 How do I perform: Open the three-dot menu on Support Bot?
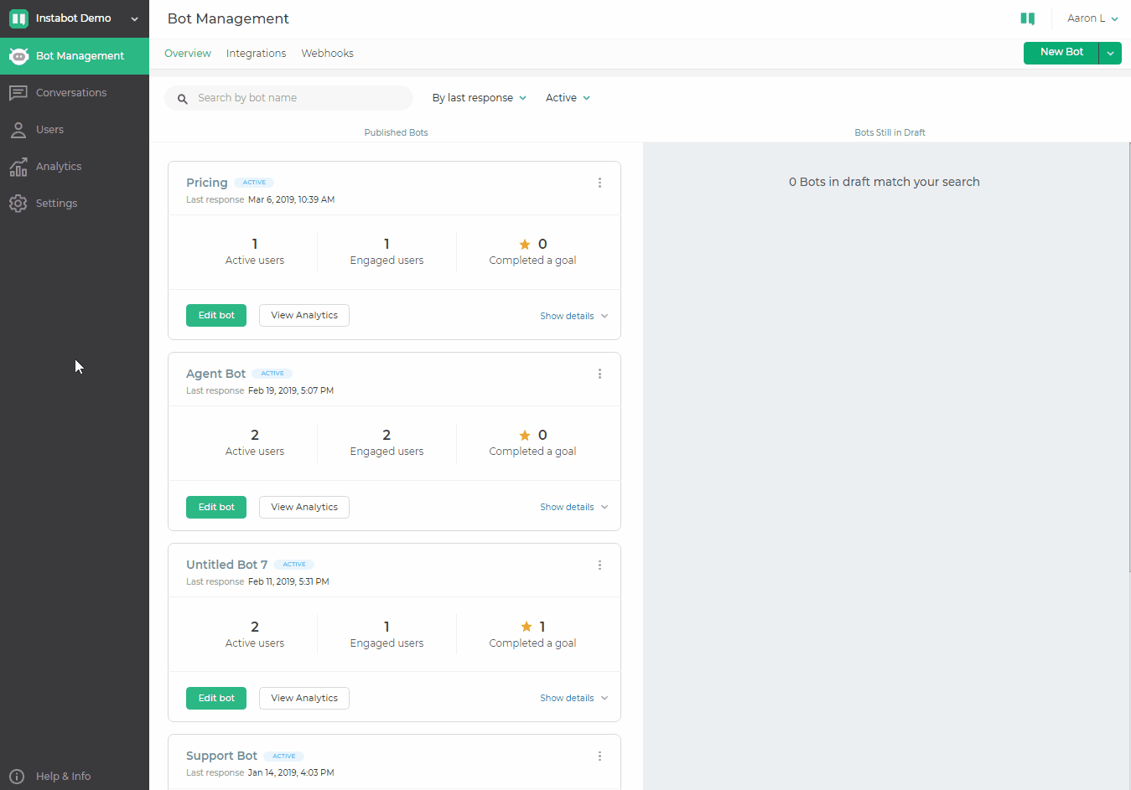click(599, 756)
